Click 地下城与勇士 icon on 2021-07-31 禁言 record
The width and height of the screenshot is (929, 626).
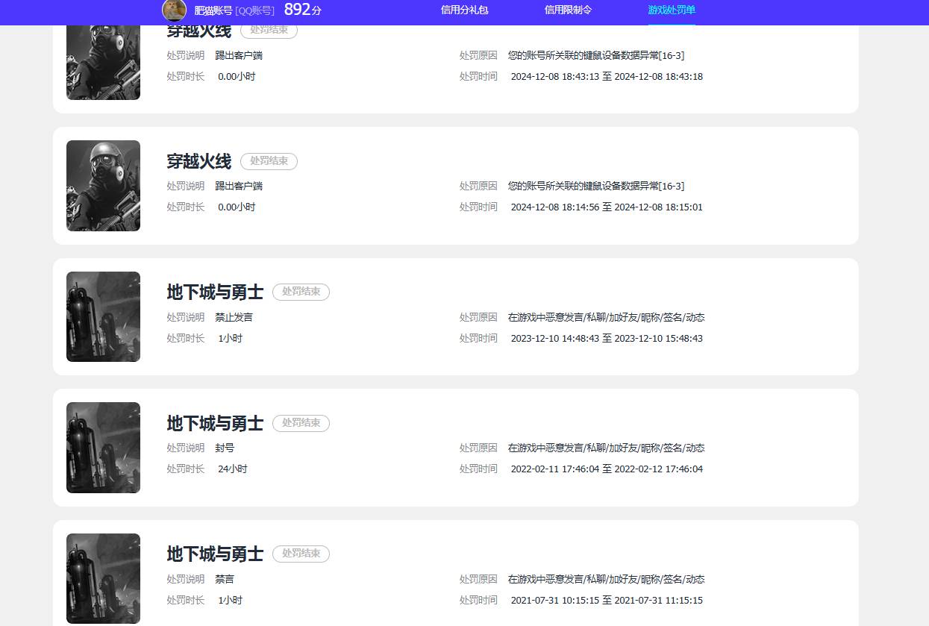click(x=103, y=578)
